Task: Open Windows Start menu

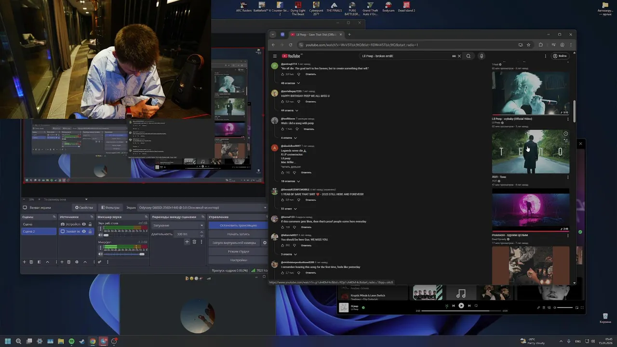Action: coord(8,341)
